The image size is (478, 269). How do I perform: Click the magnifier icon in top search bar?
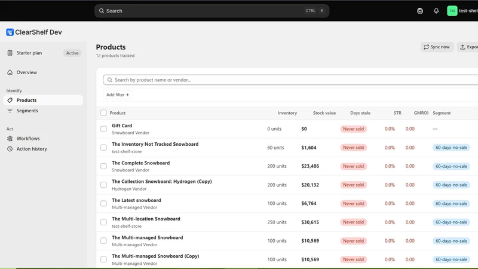[102, 11]
